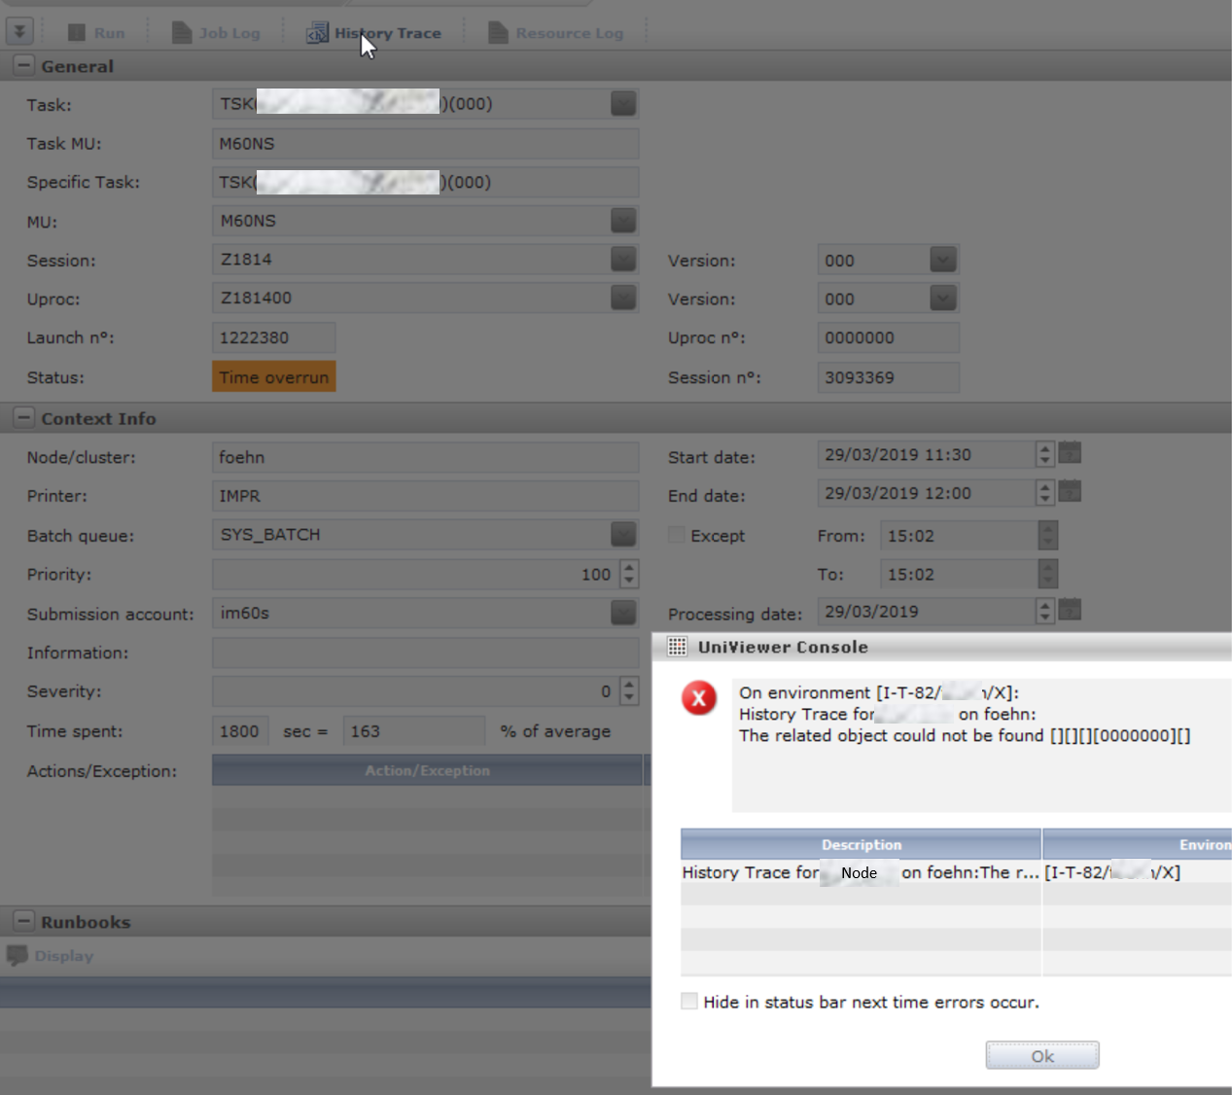Click the Action/Exception column header
The height and width of the screenshot is (1095, 1232).
pos(427,770)
